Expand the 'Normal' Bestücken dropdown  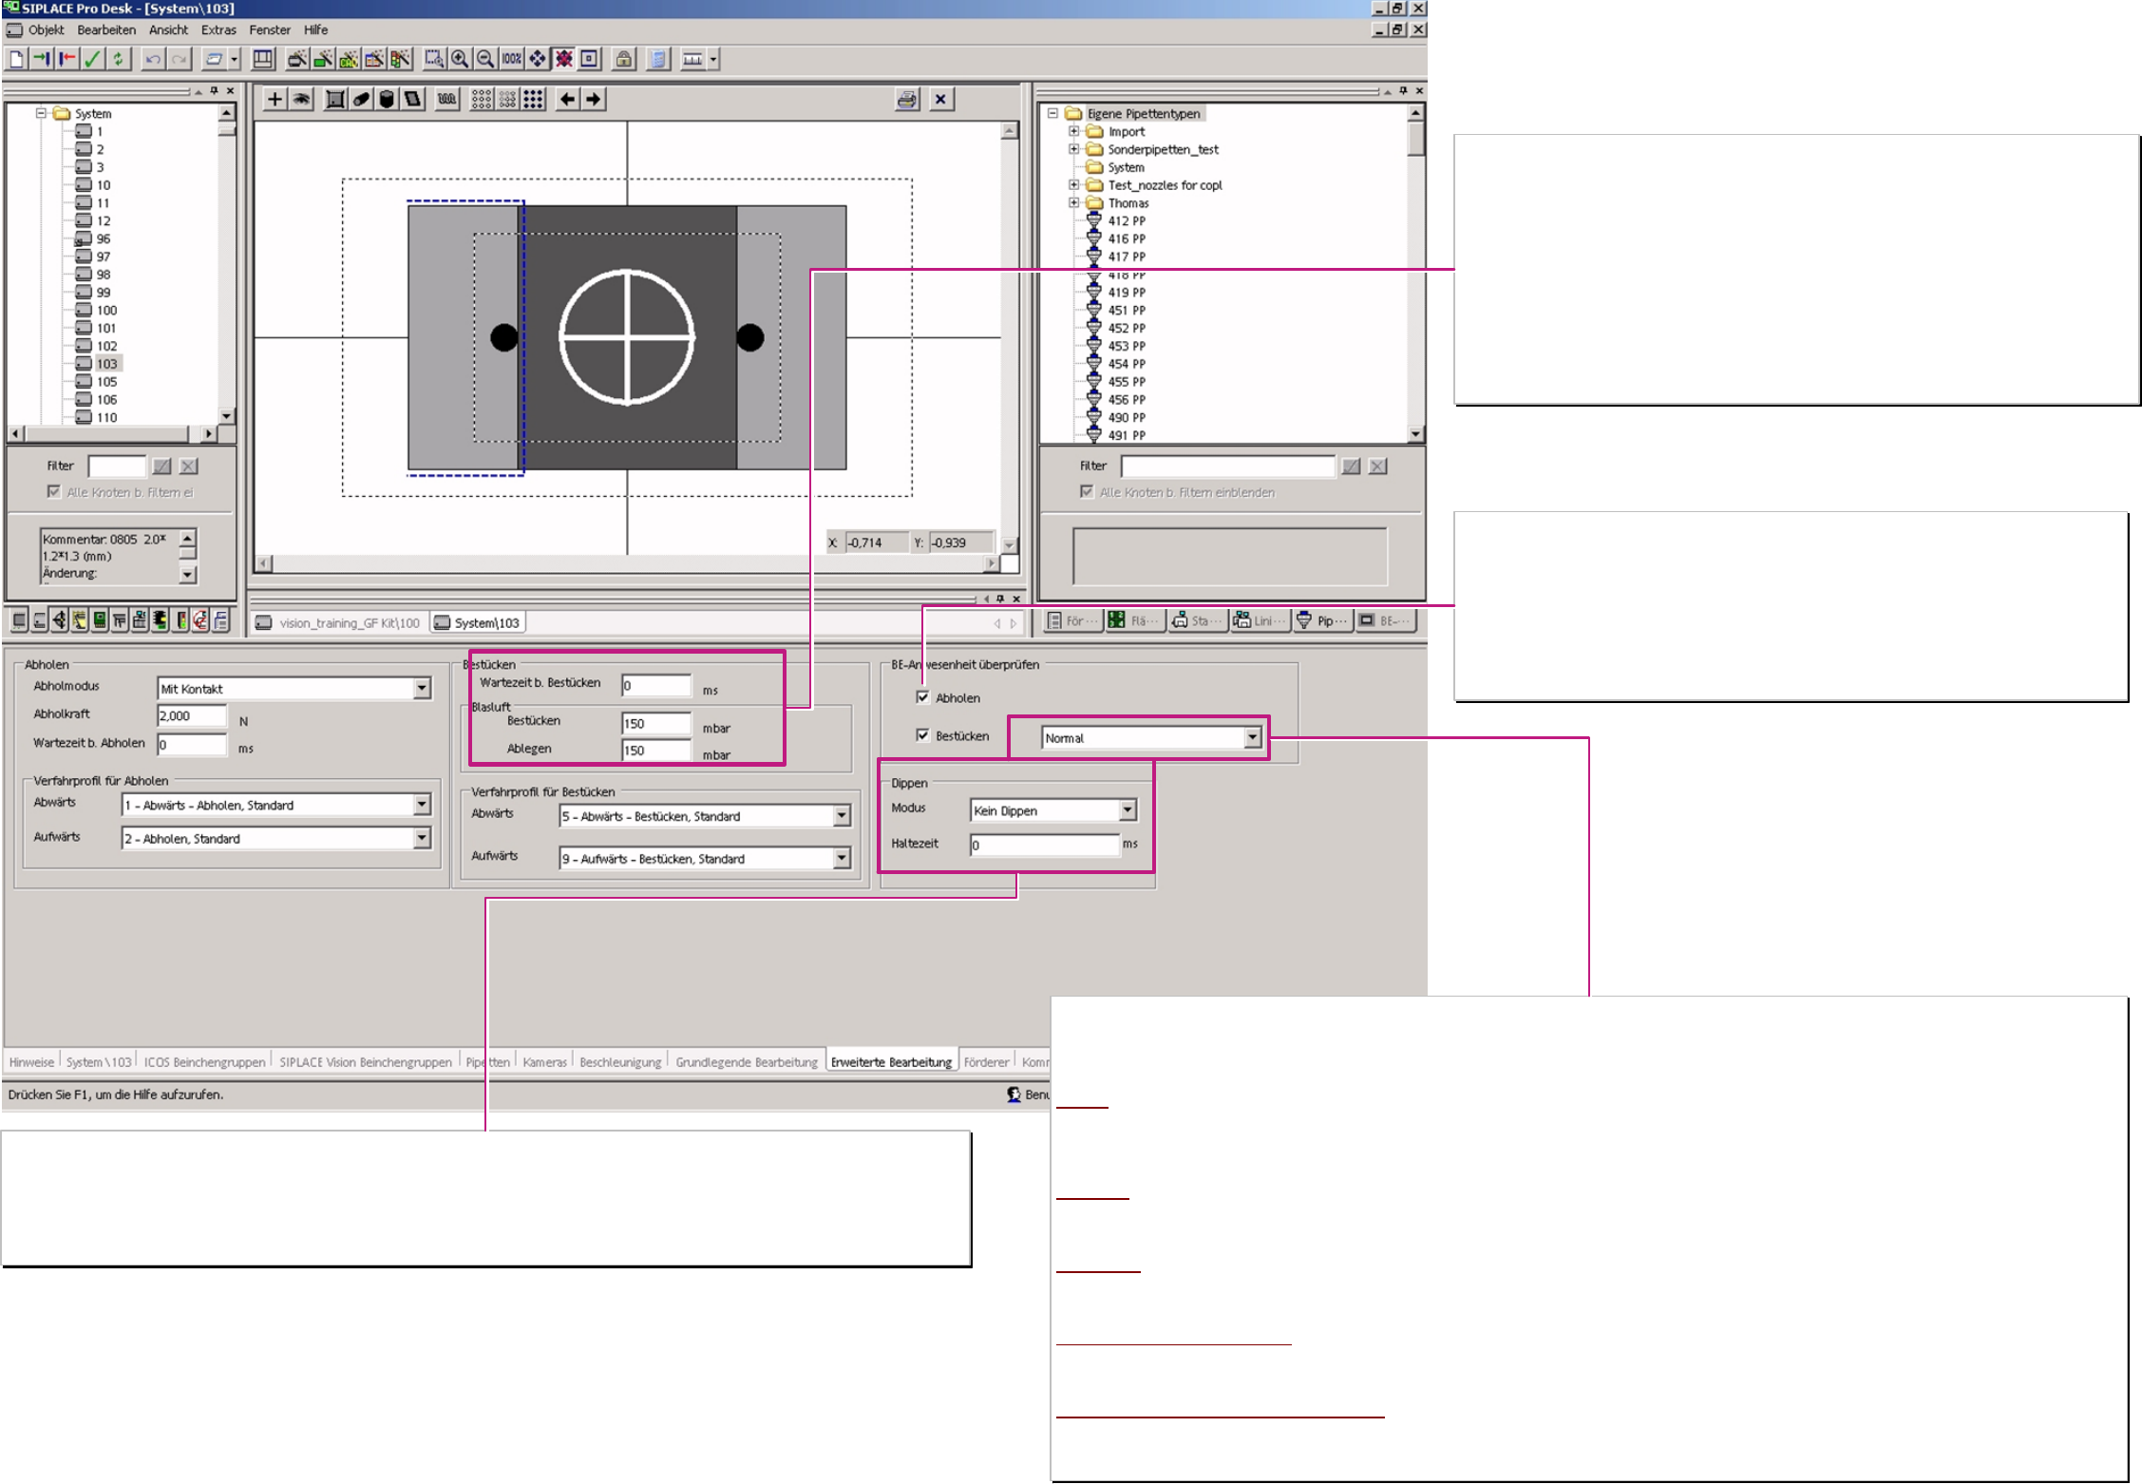coord(1252,738)
